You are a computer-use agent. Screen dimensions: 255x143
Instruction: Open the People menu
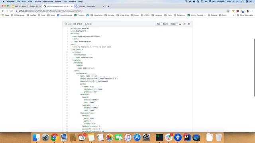pos(58,2)
